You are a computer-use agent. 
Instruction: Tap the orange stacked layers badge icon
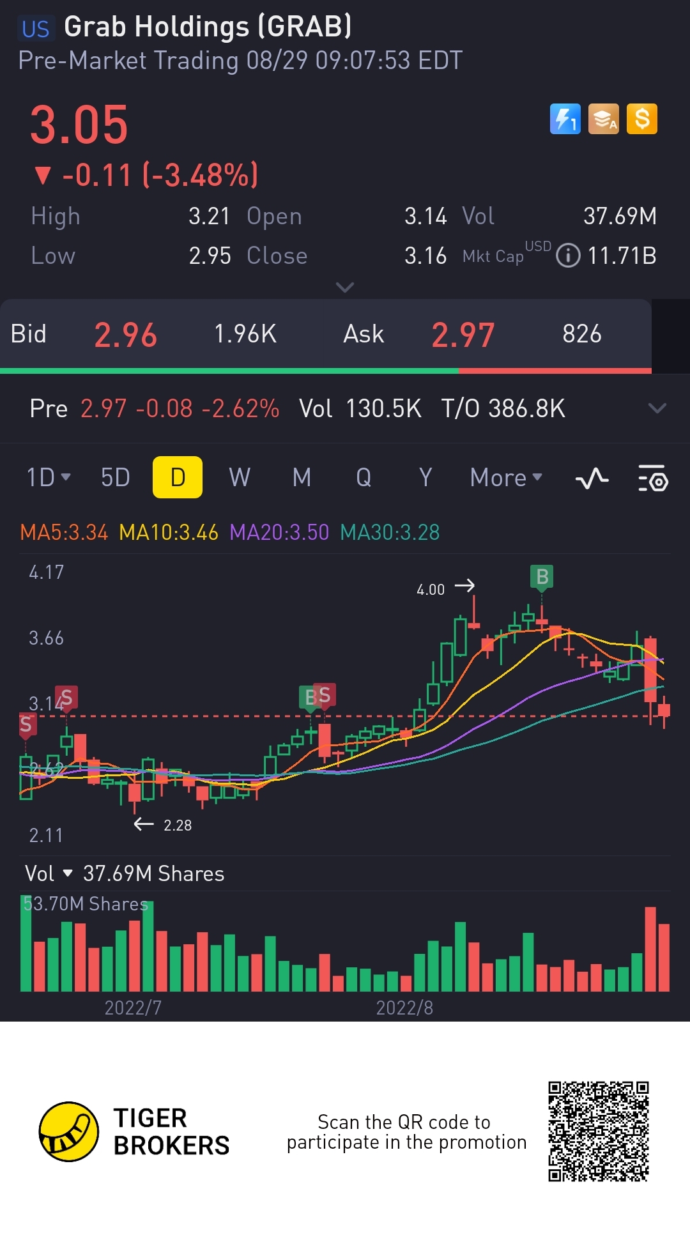(604, 119)
